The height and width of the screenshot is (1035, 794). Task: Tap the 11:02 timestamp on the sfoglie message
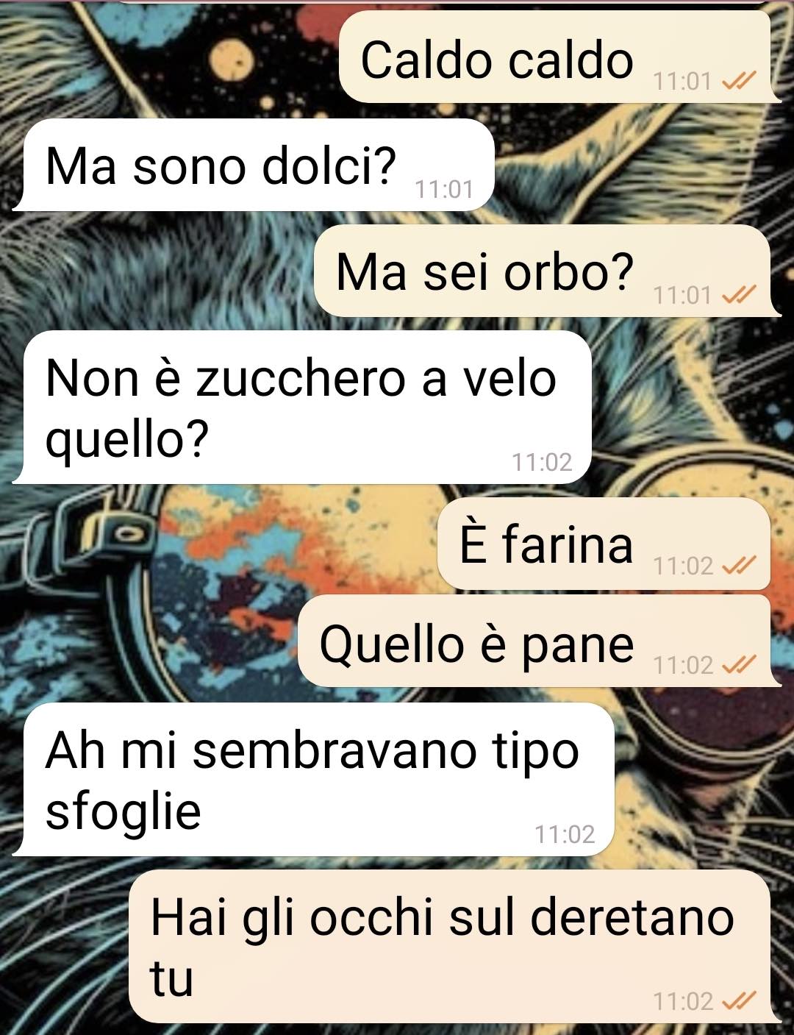click(x=565, y=834)
